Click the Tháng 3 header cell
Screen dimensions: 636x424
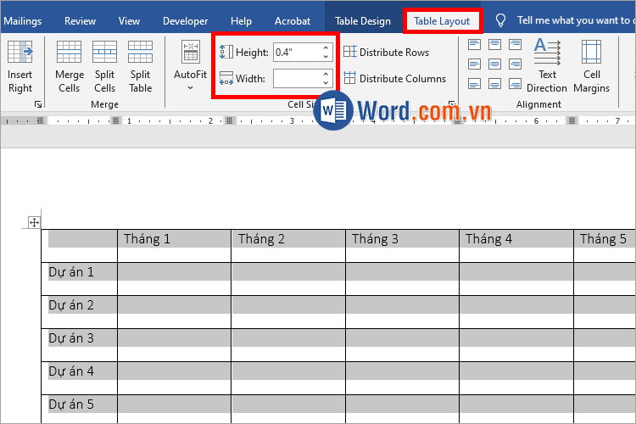(402, 245)
